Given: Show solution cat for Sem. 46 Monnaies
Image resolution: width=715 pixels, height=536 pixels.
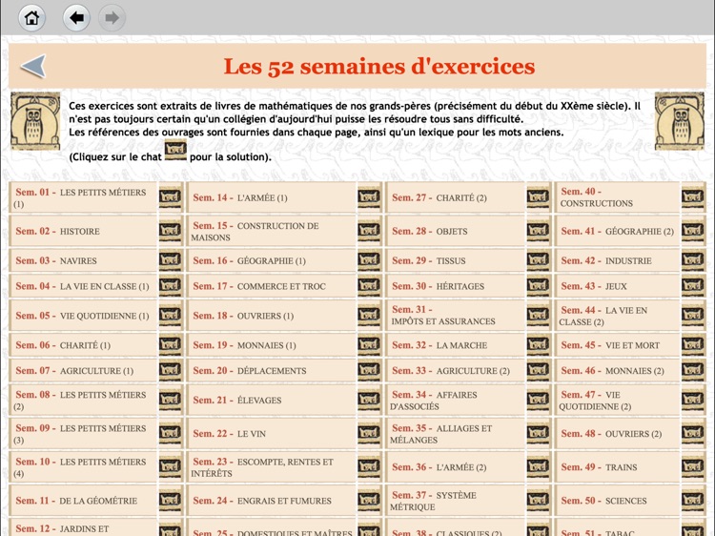Looking at the screenshot, I should (x=693, y=370).
